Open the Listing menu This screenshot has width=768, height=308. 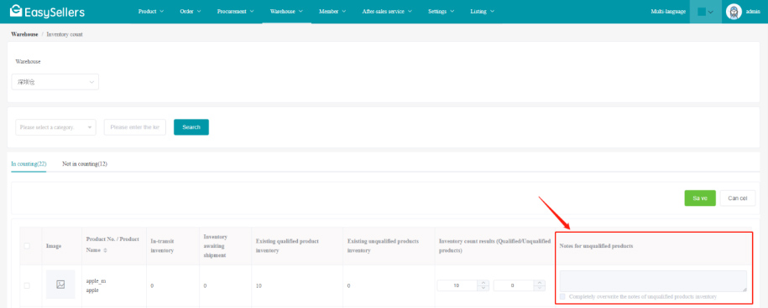point(482,11)
